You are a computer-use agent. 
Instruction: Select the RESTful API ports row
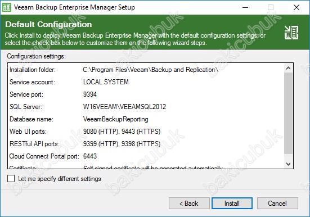146,144
